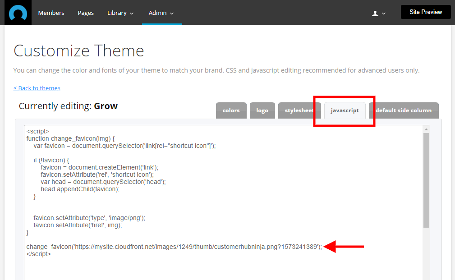The height and width of the screenshot is (280, 455).
Task: Place cursor on 'function change_favicon(img) {' line
Action: [70, 138]
